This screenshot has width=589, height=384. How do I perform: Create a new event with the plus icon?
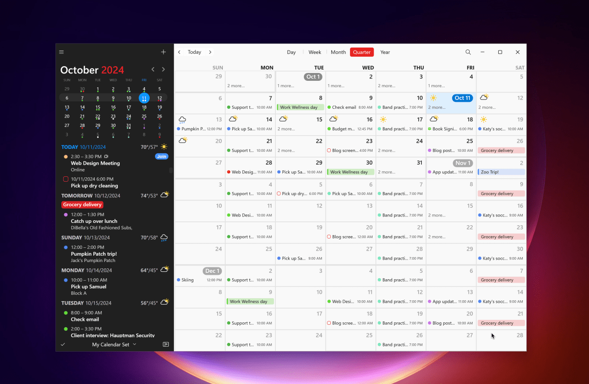click(x=163, y=51)
